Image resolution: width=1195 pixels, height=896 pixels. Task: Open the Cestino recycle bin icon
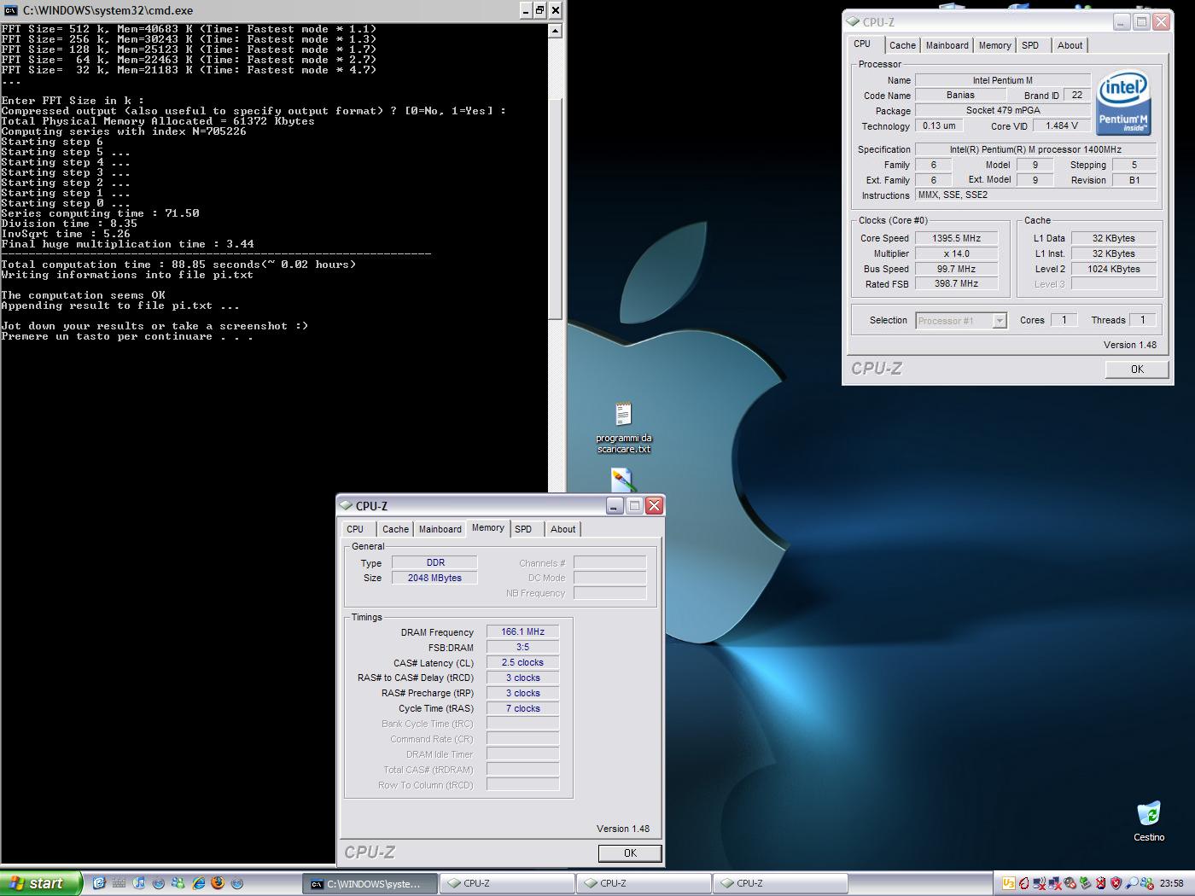1149,821
